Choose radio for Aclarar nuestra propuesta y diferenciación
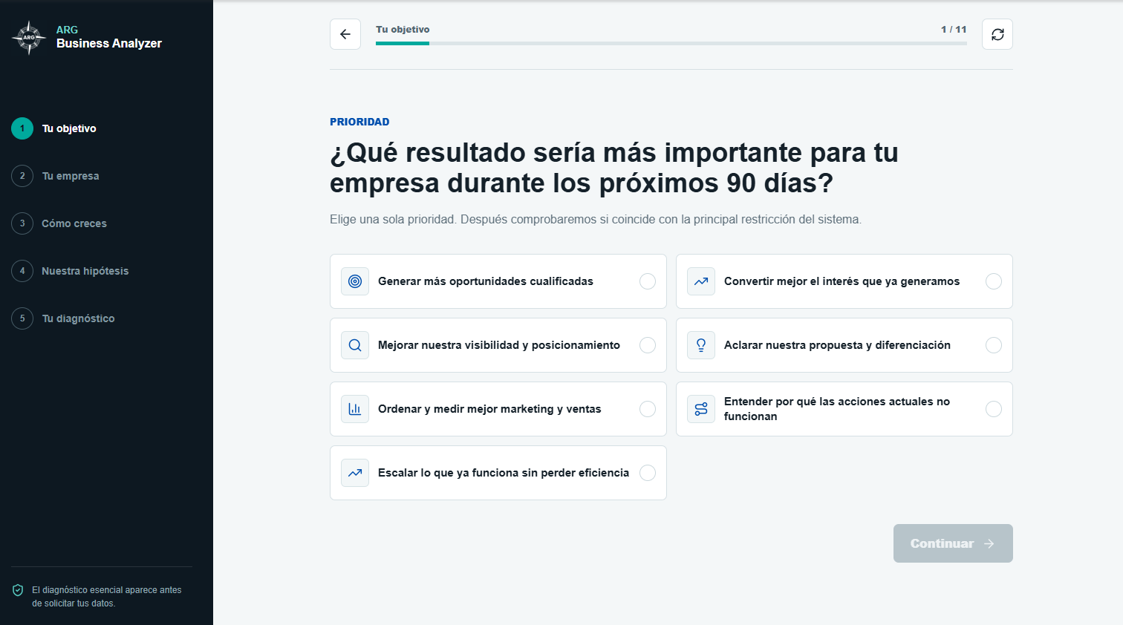The width and height of the screenshot is (1123, 625). coord(994,345)
